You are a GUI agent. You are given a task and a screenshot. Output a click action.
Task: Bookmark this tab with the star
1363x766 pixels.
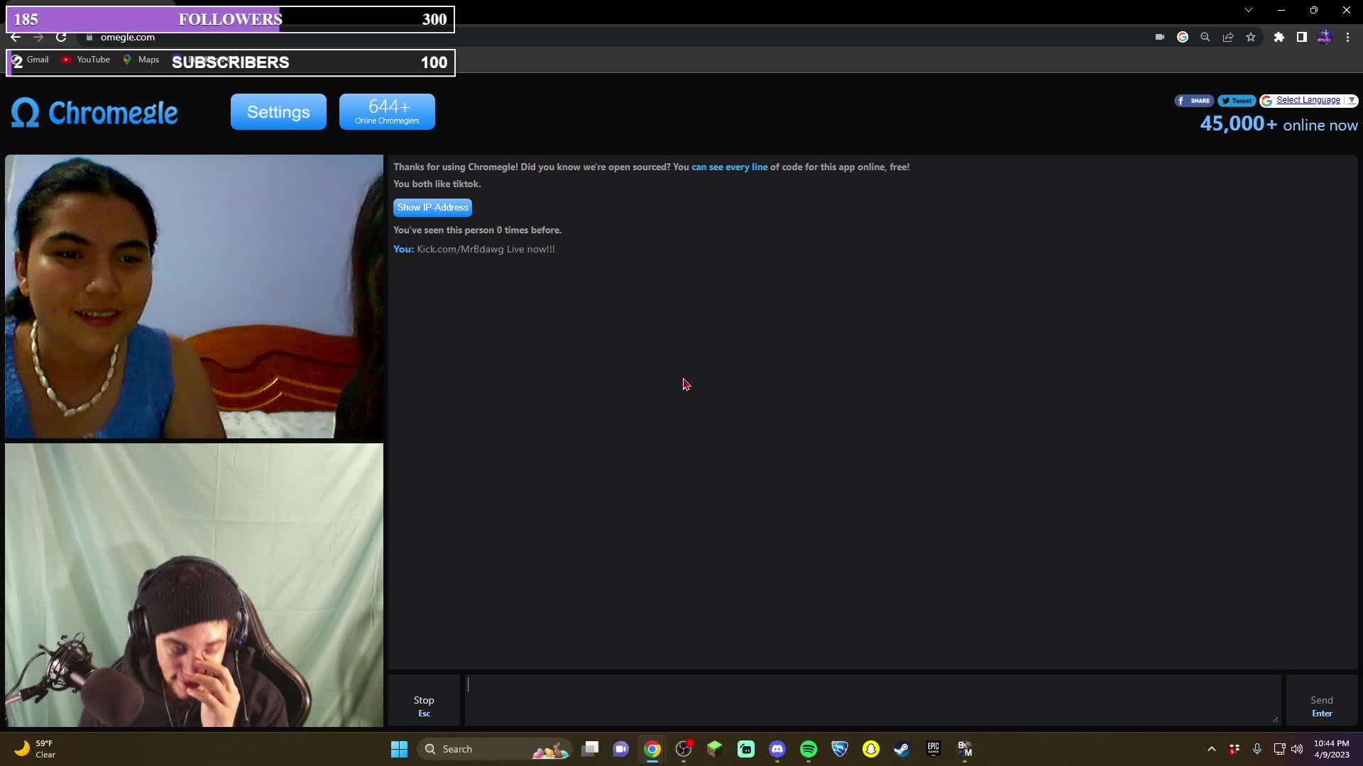[1251, 37]
